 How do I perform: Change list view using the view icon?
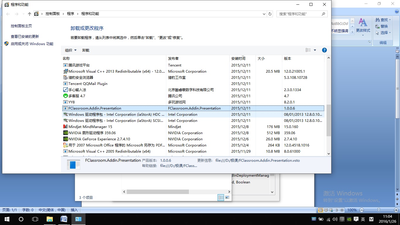308,50
